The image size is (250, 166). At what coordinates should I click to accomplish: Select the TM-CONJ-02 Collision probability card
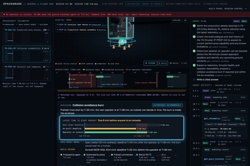[26, 54]
